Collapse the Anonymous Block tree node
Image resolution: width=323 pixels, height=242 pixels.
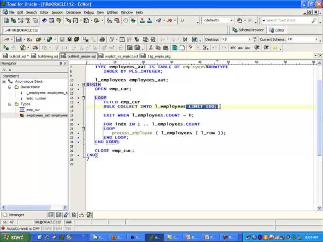click(x=4, y=82)
